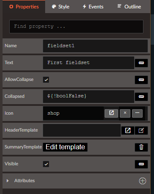Click the Edit template button
The height and width of the screenshot is (194, 154).
[x=65, y=147]
